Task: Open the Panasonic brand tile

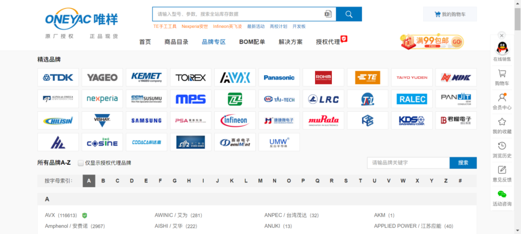Action: [279, 78]
